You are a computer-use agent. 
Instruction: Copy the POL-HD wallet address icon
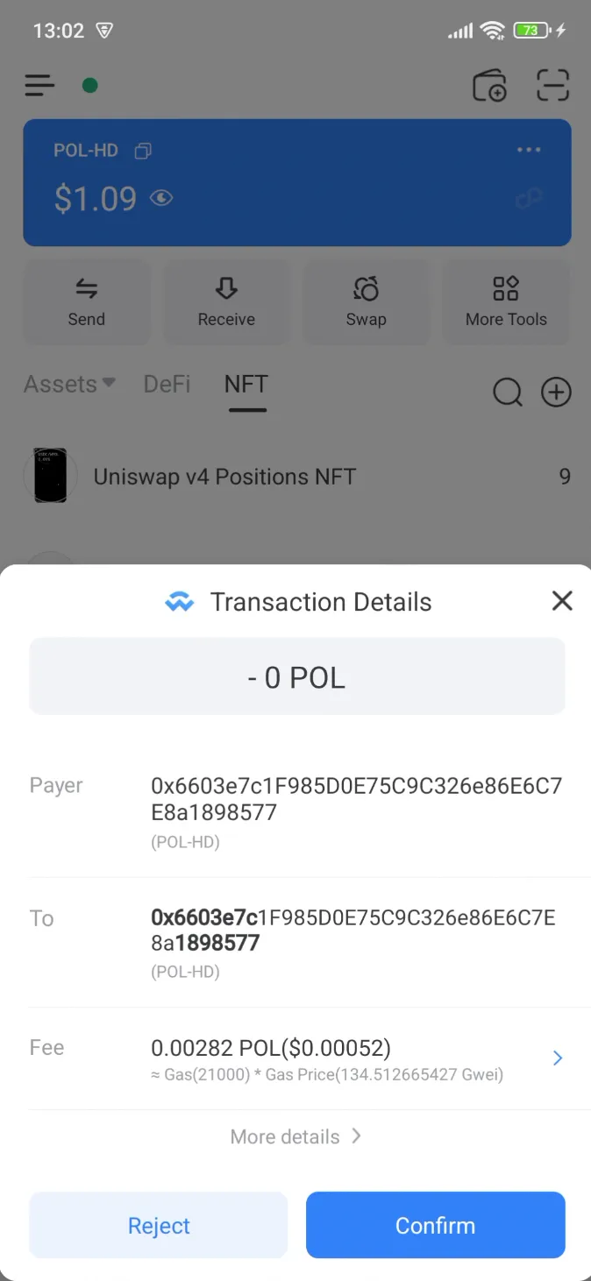(142, 150)
